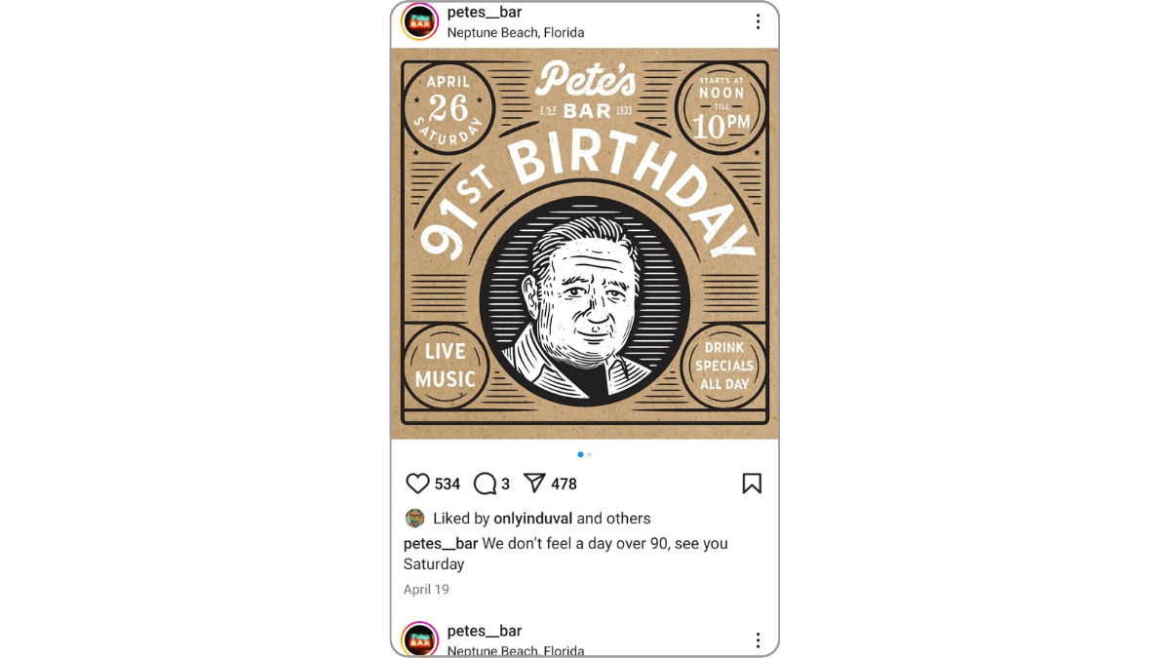This screenshot has height=658, width=1170.
Task: View the 534 likes count
Action: (x=448, y=484)
